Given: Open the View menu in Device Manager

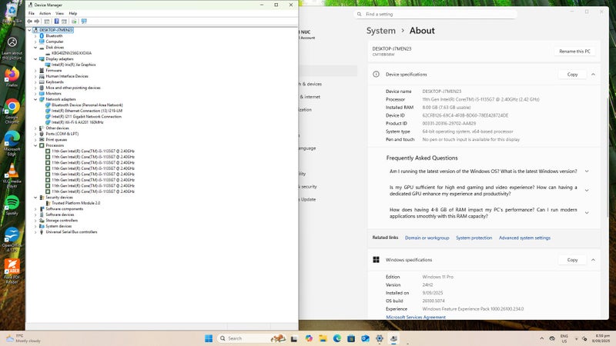Looking at the screenshot, I should (59, 13).
